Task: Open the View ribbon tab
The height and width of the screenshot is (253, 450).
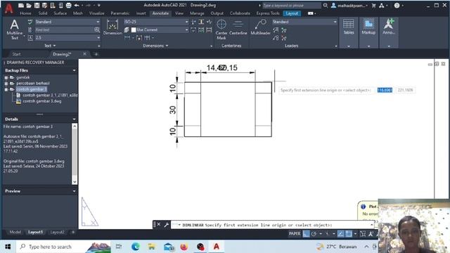Action: point(179,13)
